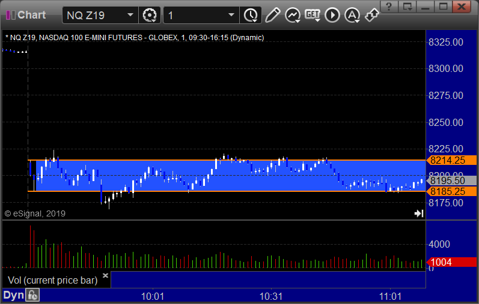Open the studies line chart icon
Viewport: 479px width, 304px height.
click(x=293, y=15)
